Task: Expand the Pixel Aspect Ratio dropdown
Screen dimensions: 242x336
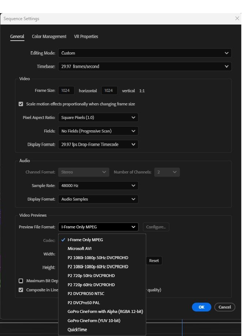Action: 98,117
